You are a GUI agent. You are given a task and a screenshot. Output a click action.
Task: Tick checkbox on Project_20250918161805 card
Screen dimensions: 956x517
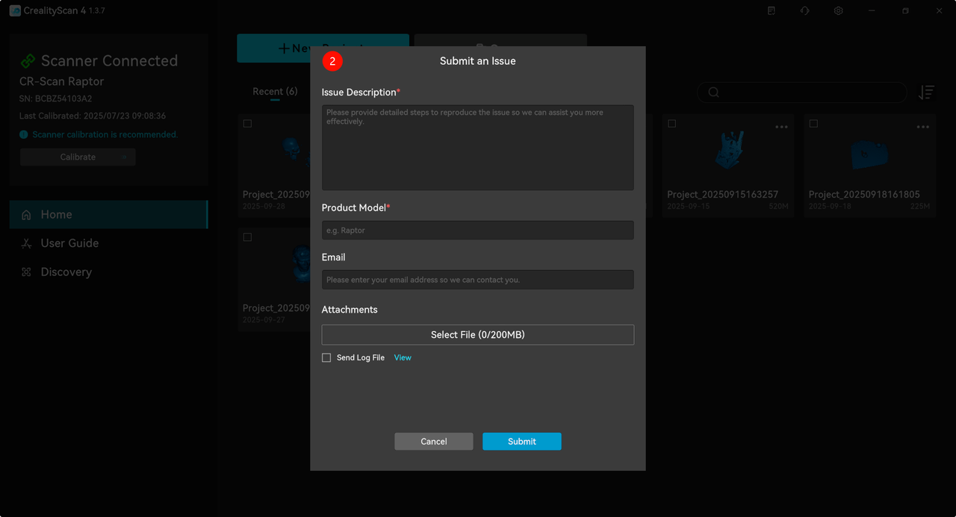pos(813,124)
